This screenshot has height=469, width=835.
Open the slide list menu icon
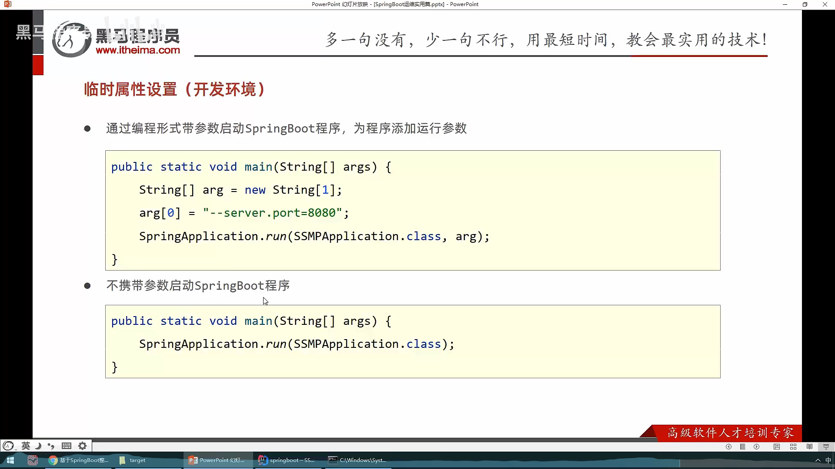(x=743, y=447)
